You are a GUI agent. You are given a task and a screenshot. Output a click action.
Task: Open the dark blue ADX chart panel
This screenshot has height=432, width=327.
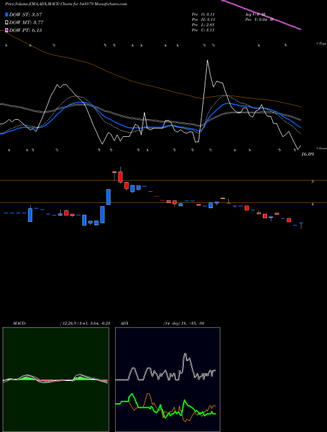pos(167,380)
